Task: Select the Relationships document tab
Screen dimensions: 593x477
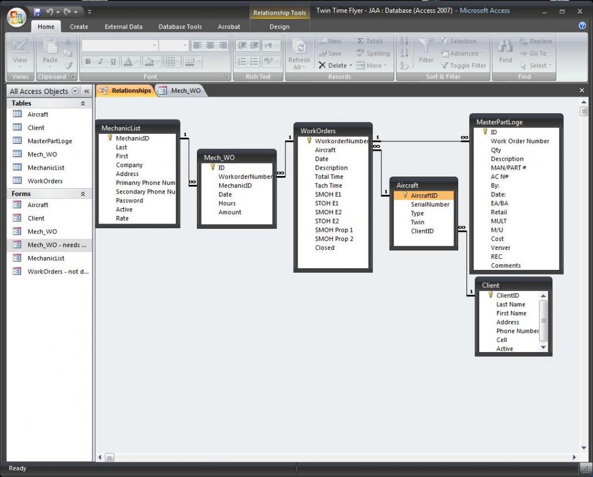Action: click(x=125, y=90)
